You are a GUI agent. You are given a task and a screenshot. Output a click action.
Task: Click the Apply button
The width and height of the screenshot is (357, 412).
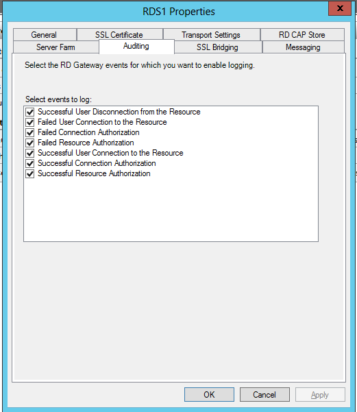320,394
